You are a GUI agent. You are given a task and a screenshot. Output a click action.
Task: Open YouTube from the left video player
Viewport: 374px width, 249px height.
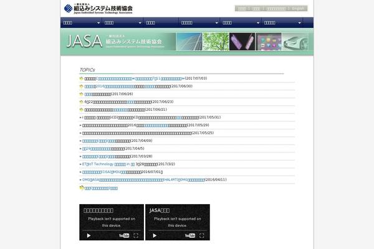[124, 236]
